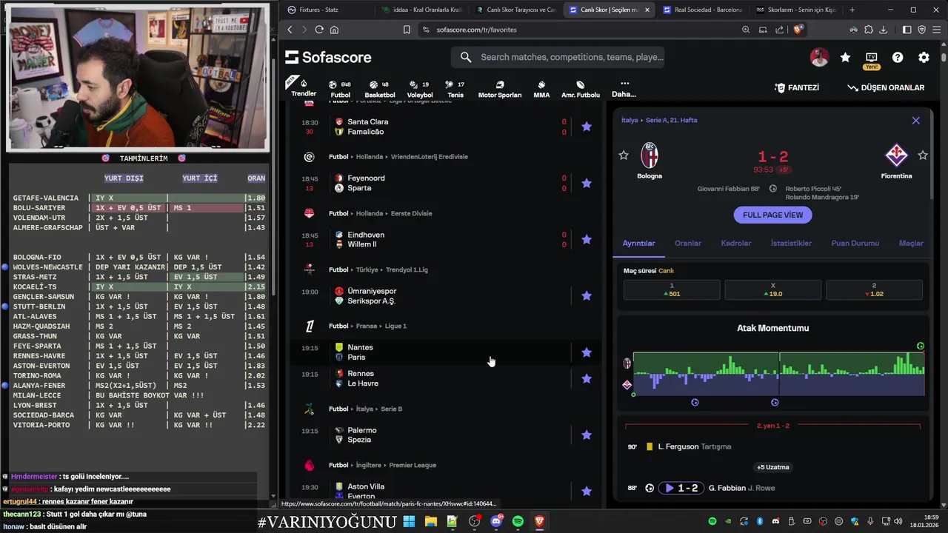Open the Trendler category
The height and width of the screenshot is (533, 948).
(x=304, y=87)
